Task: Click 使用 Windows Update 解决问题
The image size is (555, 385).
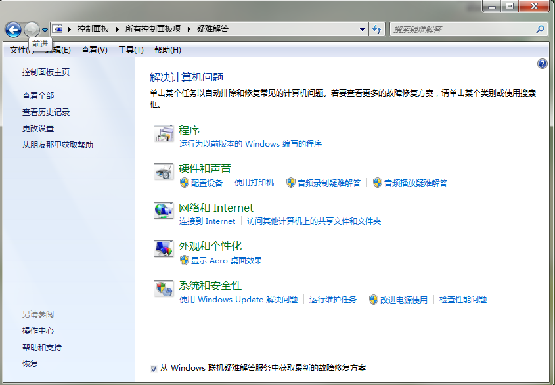Action: pos(238,300)
